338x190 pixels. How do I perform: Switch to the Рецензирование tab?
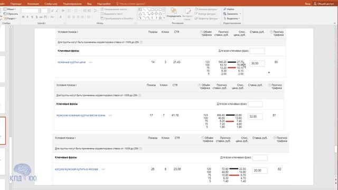(72, 4)
